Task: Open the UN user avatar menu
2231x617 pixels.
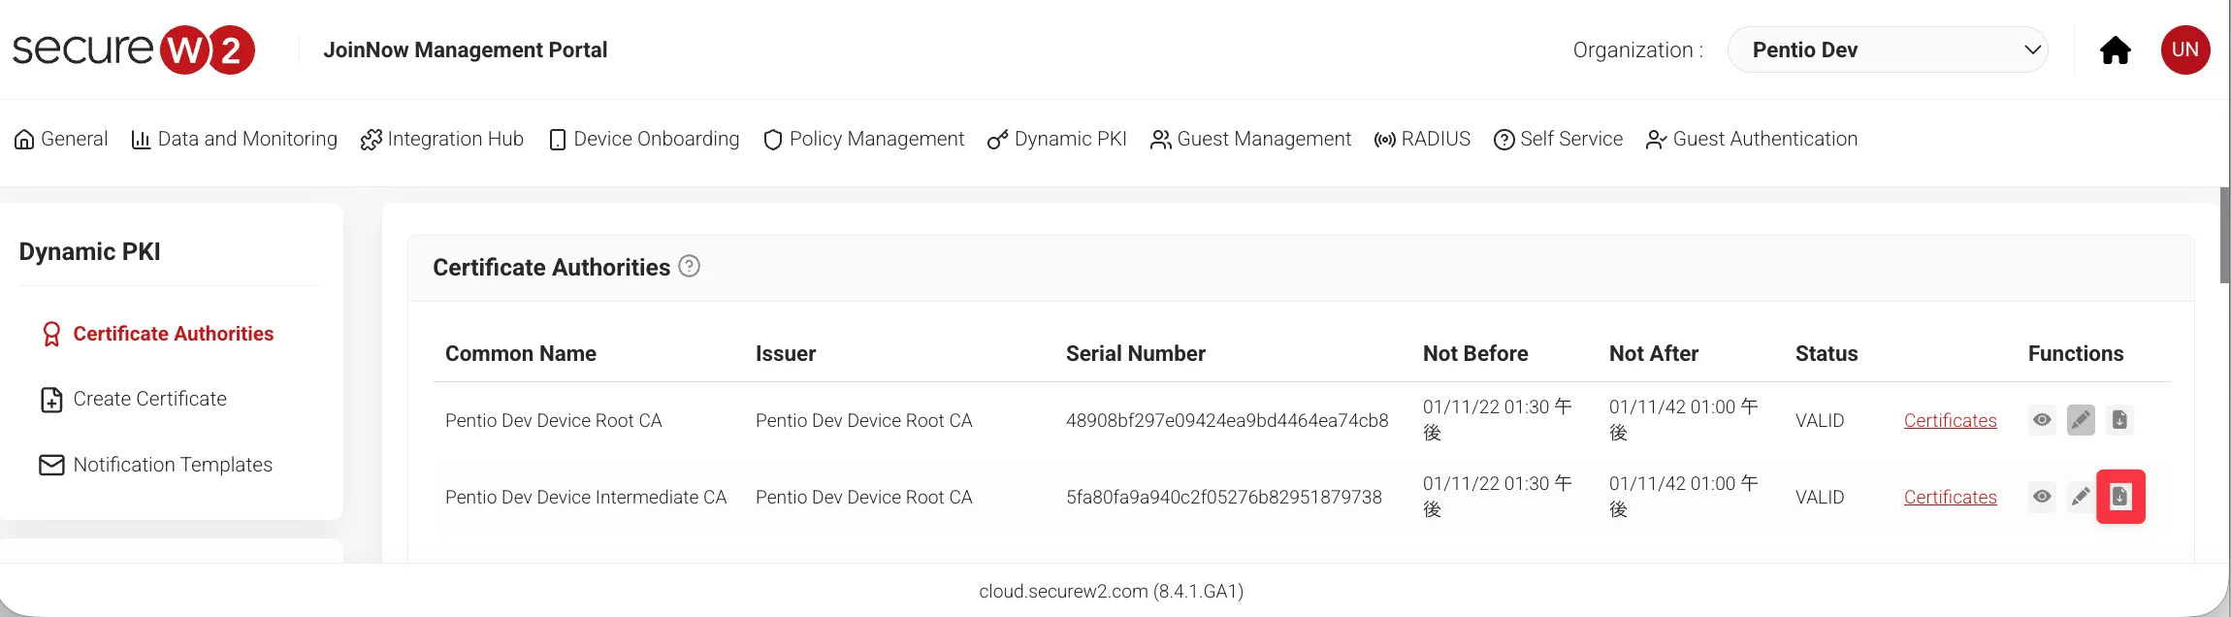Action: click(2184, 49)
